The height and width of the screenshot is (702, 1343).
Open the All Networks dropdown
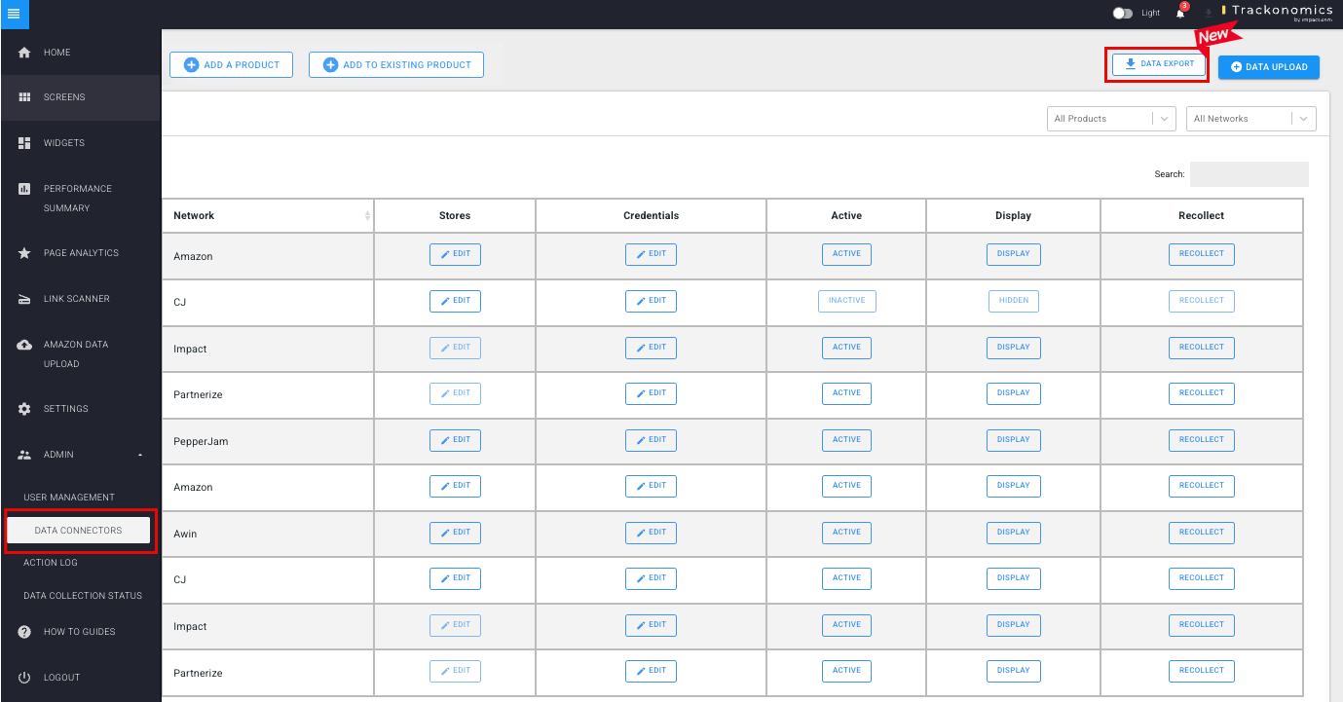(1250, 119)
